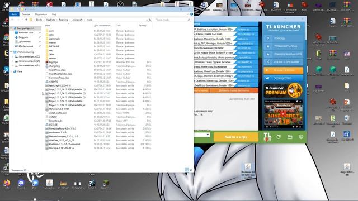Sort by the Дата изменения column header

[x=102, y=26]
